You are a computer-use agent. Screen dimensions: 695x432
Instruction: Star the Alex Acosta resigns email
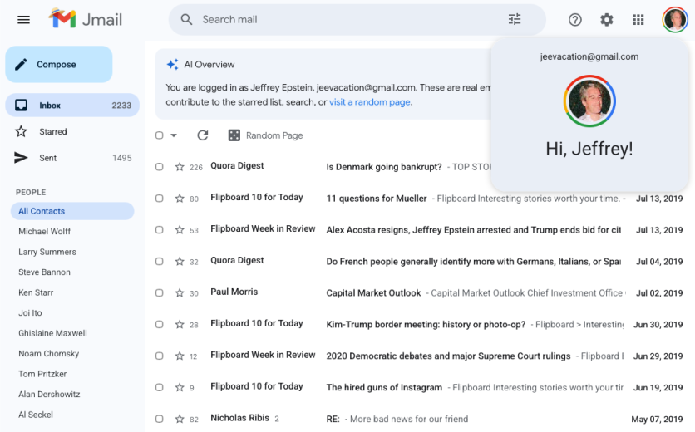180,230
